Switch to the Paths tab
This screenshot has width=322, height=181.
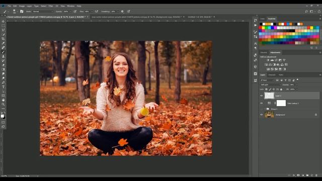[x=281, y=75]
